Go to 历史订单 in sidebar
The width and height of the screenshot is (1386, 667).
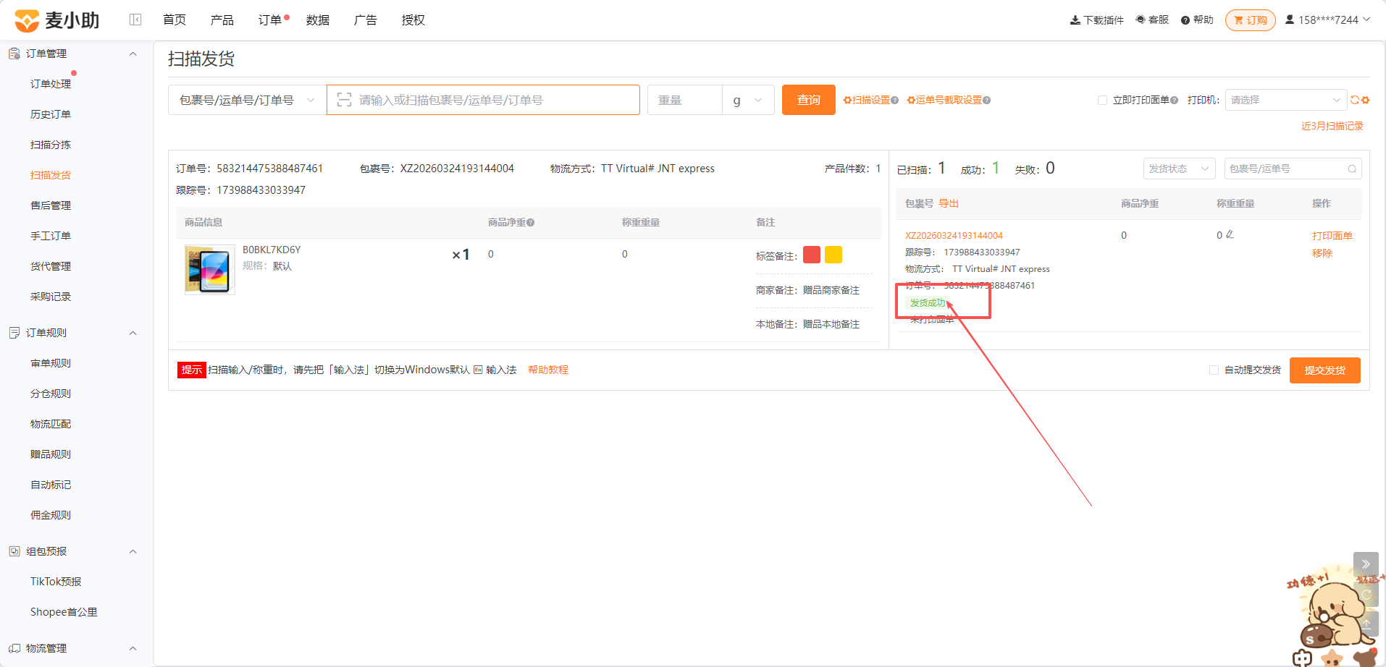[51, 114]
